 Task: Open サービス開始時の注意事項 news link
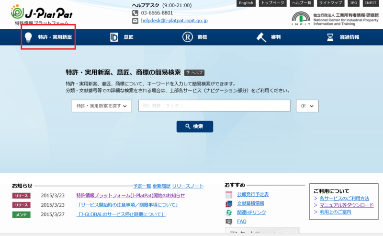point(128,205)
